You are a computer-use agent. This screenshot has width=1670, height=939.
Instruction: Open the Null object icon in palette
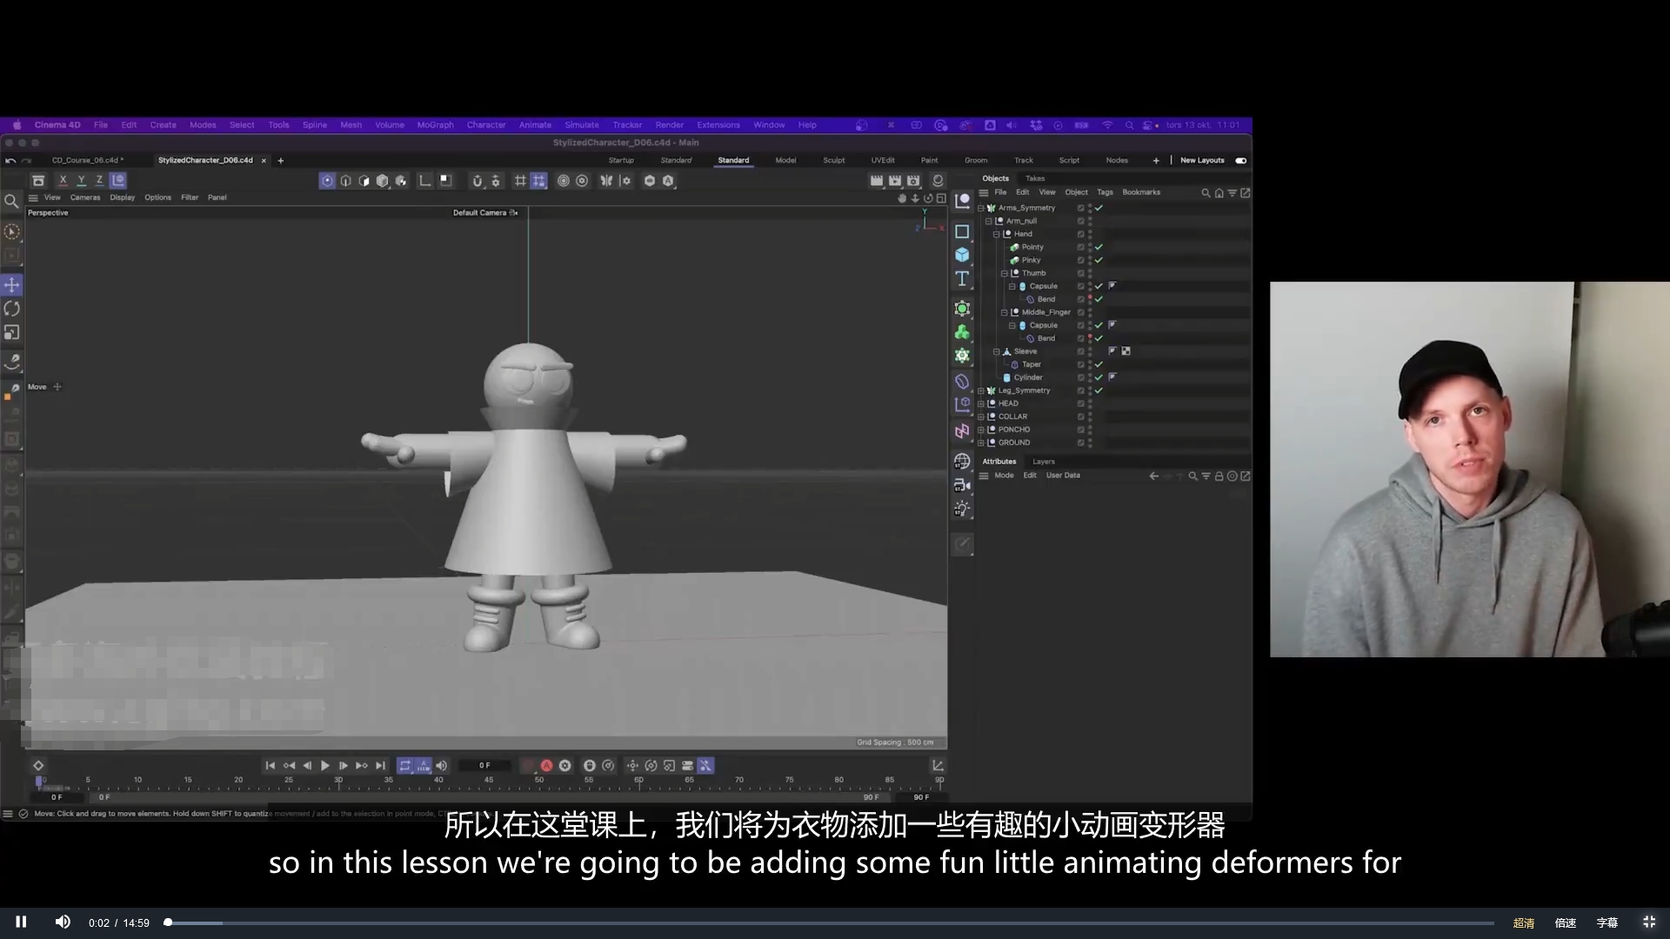962,202
